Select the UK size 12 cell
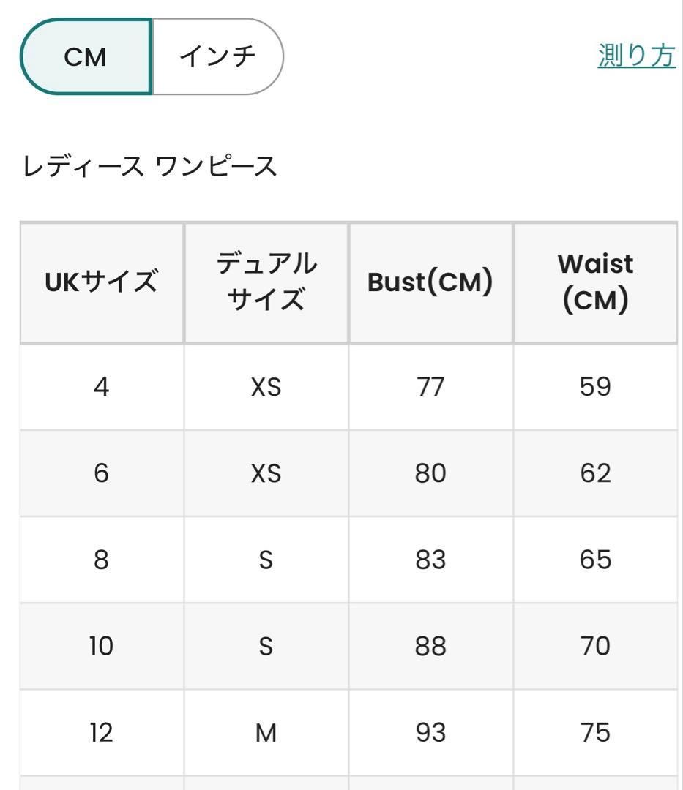Viewport: 683px width, 790px height. pos(101,732)
